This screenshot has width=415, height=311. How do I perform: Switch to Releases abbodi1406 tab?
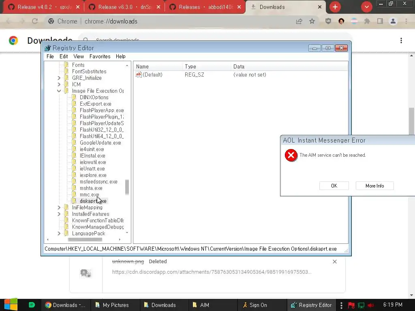[205, 7]
